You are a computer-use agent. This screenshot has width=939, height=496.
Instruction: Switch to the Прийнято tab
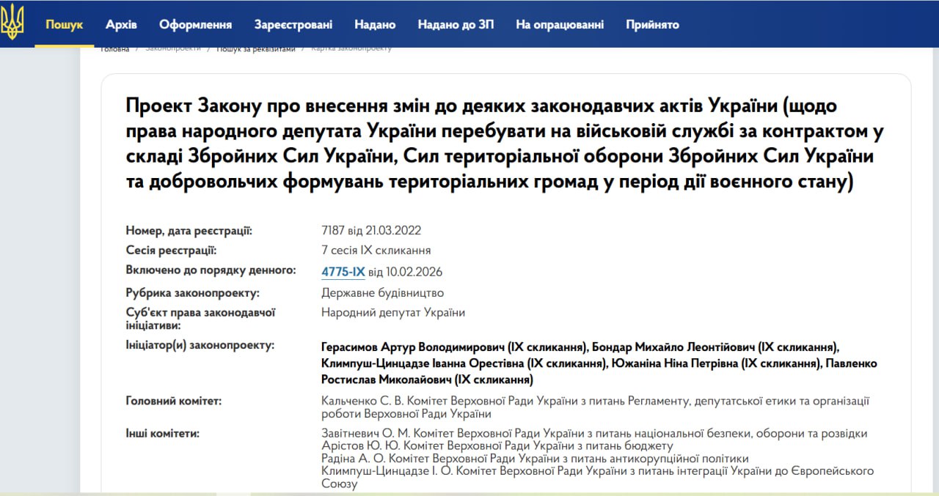coord(652,24)
